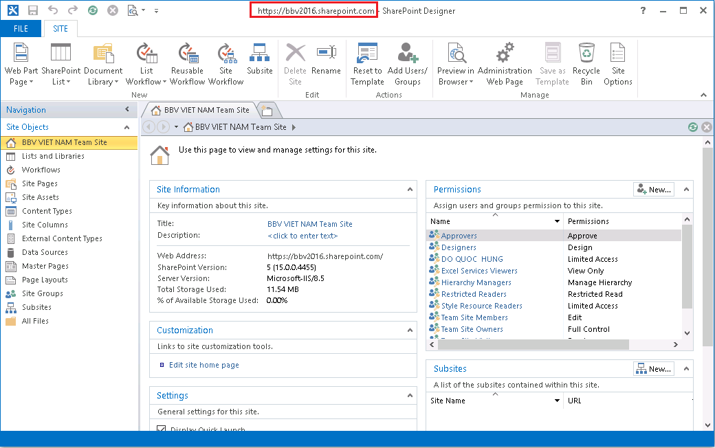The height and width of the screenshot is (448, 715).
Task: Click the stop icon on breadcrumb bar
Action: pos(706,127)
